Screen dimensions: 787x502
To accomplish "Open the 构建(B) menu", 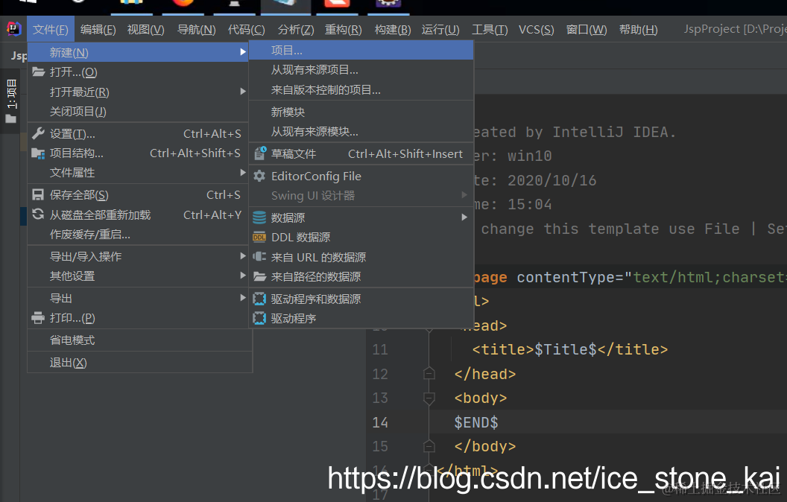I will click(393, 30).
